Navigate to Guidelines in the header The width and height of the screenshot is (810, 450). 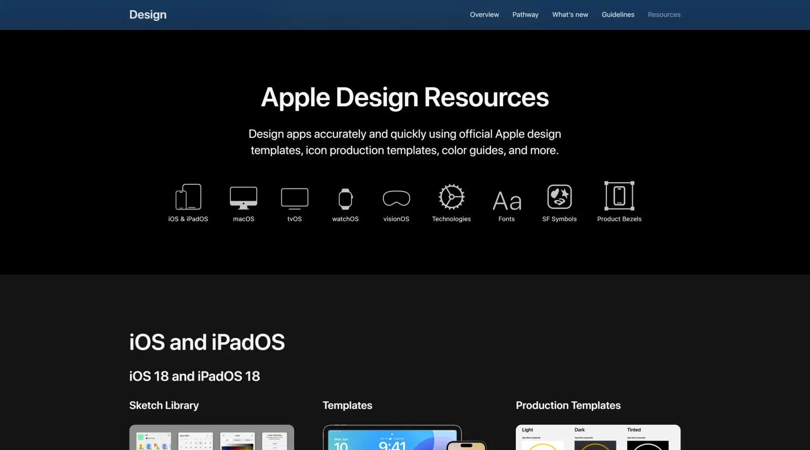point(618,15)
